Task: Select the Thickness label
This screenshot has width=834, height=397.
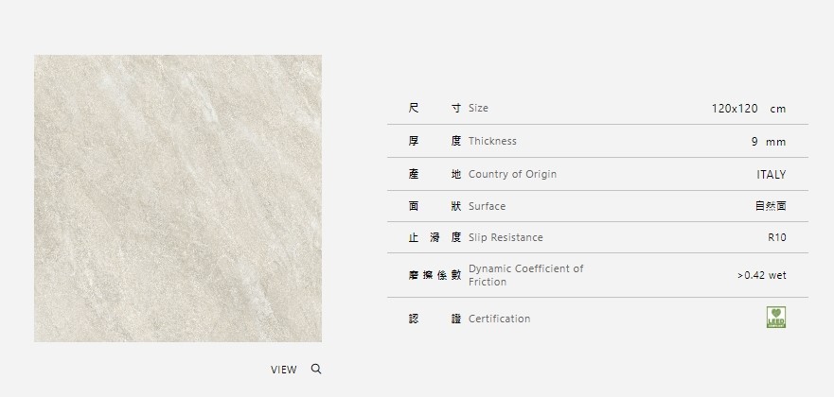Action: [492, 141]
